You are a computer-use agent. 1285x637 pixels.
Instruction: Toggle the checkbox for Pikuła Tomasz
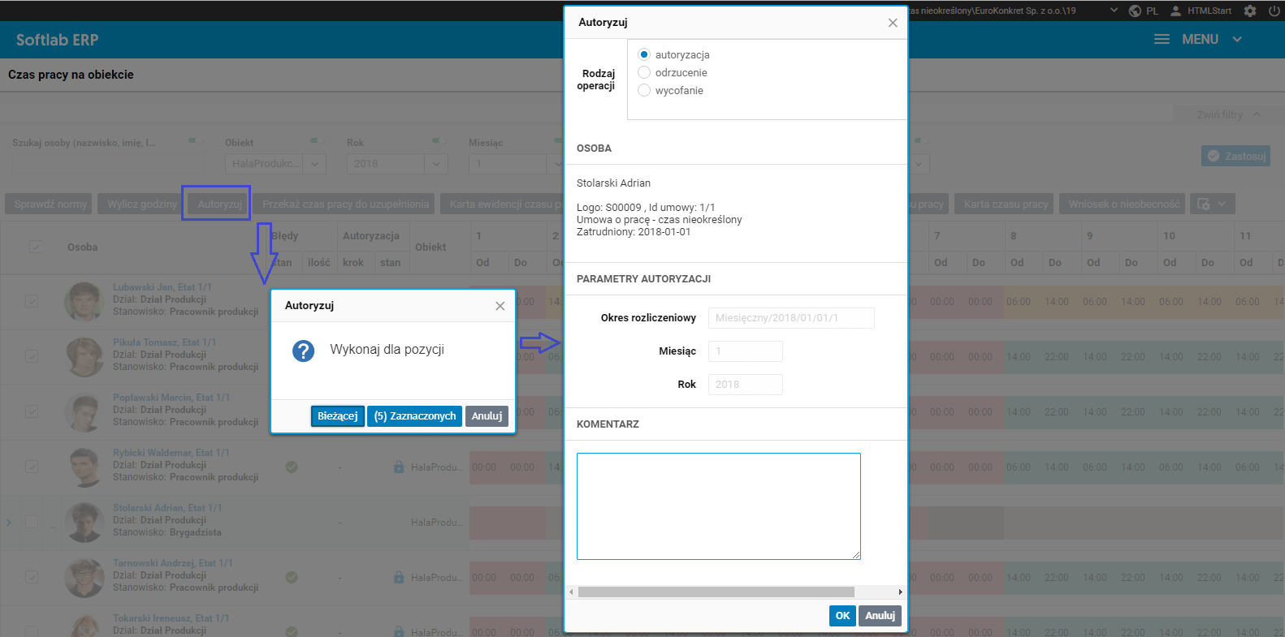tap(32, 356)
